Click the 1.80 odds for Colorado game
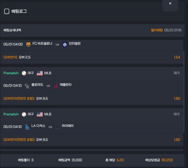 pyautogui.click(x=177, y=99)
